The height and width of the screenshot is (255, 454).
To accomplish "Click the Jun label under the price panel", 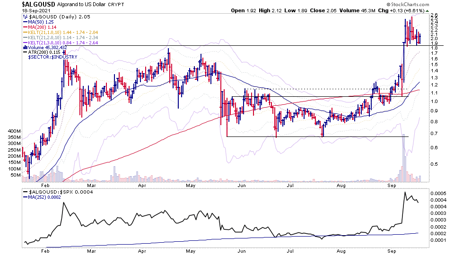I will (x=242, y=186).
